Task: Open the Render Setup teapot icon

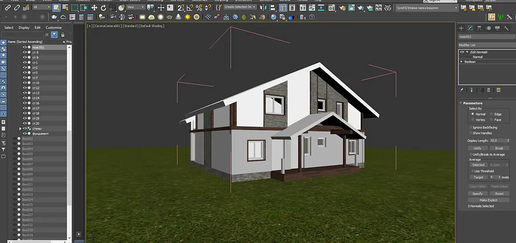Action: 342,7
